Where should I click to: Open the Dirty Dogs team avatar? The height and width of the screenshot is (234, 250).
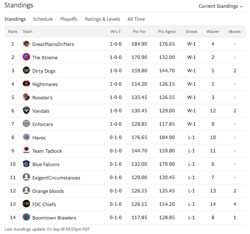point(26,70)
